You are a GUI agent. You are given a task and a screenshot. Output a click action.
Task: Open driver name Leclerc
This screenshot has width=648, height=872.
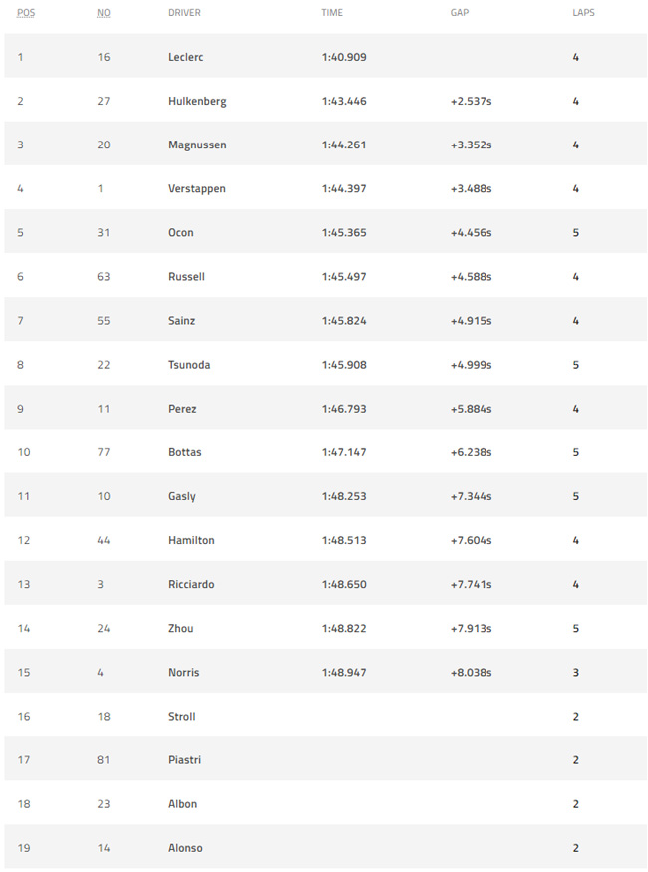186,57
